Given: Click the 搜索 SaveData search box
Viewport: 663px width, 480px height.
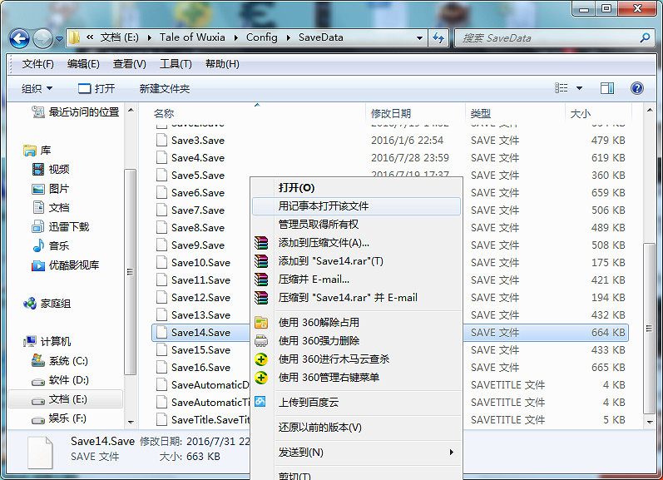Looking at the screenshot, I should 549,37.
